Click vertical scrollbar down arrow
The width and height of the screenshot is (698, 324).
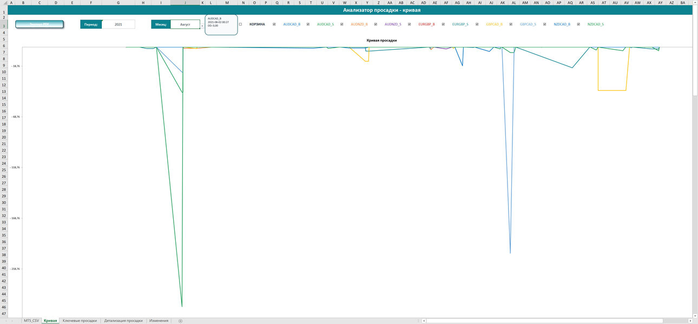[695, 315]
